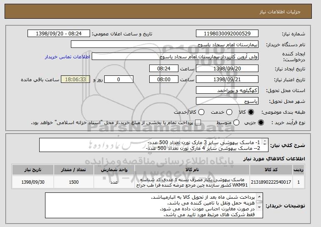Screen dimensions: 321x227
Task: Click the creation date field 1398/09/20
Action: tap(227, 68)
